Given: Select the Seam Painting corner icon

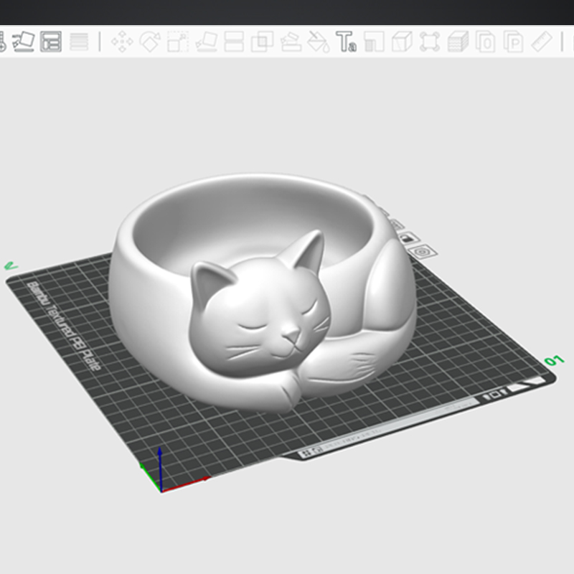Looking at the screenshot, I should pos(374,42).
